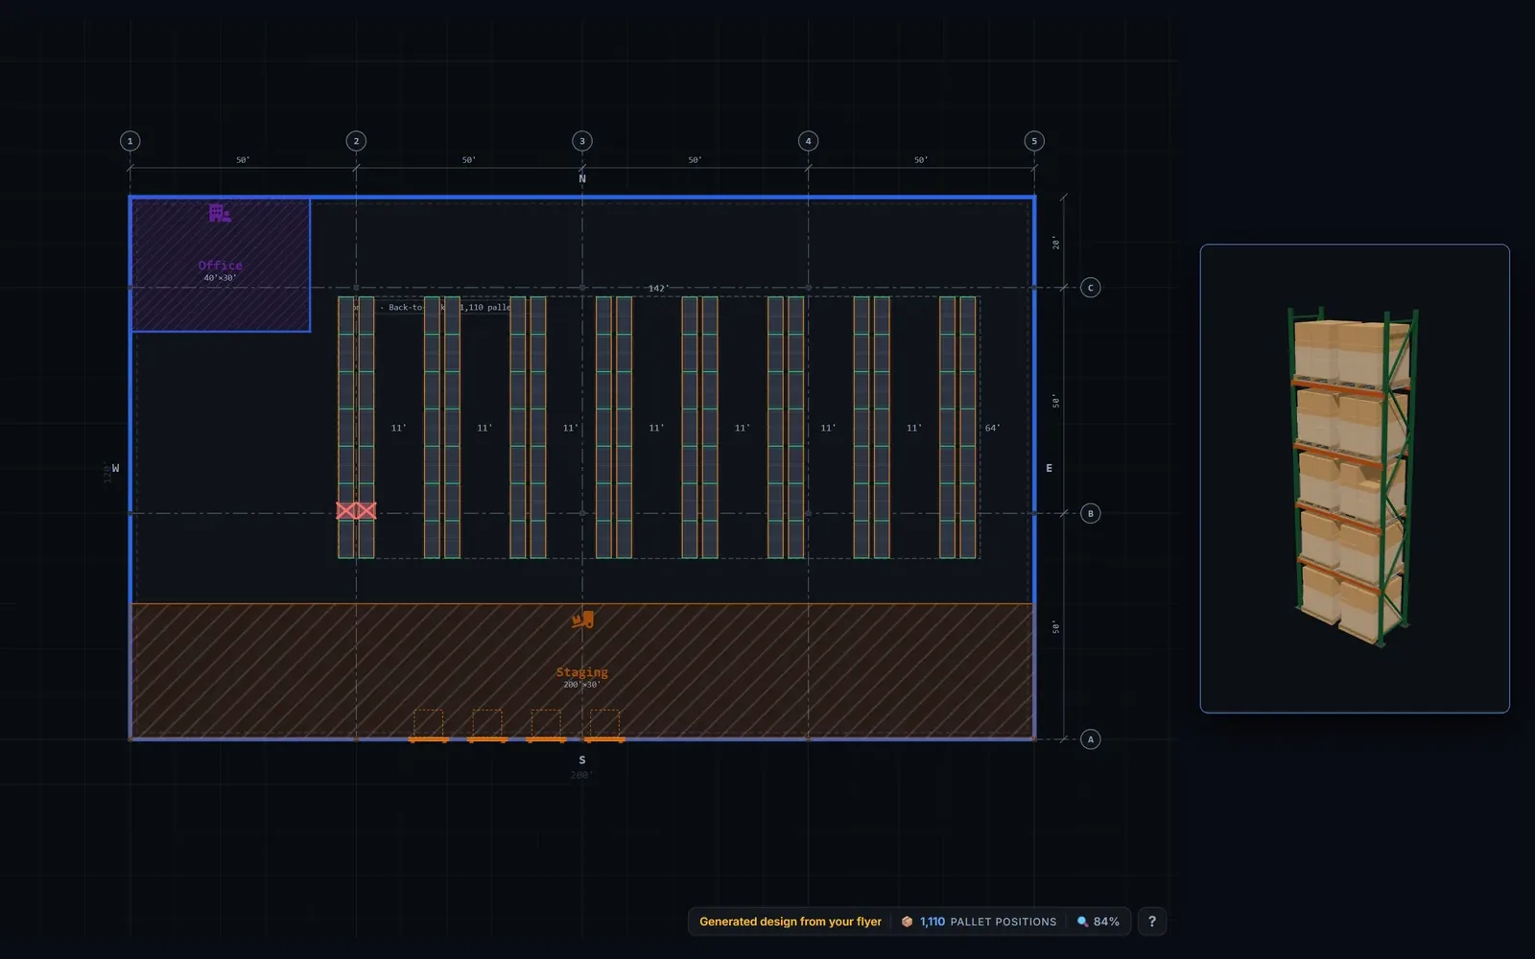1535x959 pixels.
Task: Click grid row marker B
Action: tap(1090, 513)
